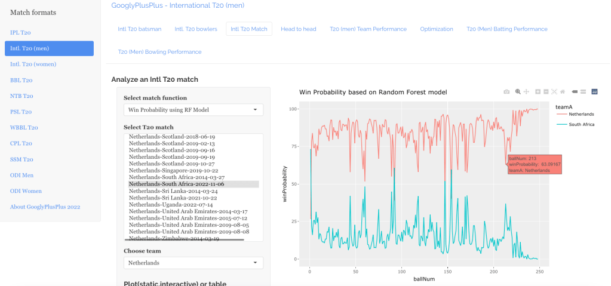
Task: Open the Intl T20 bowlers tab
Action: pos(195,29)
